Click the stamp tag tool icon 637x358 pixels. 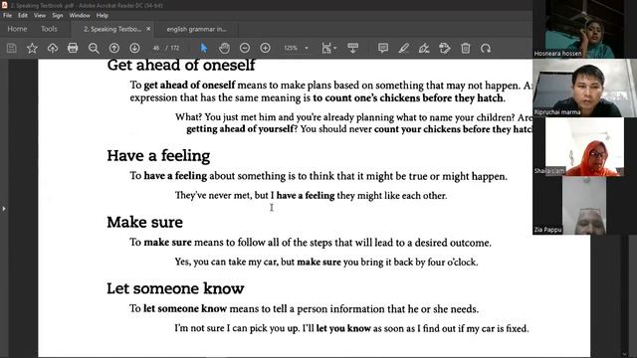pyautogui.click(x=445, y=48)
